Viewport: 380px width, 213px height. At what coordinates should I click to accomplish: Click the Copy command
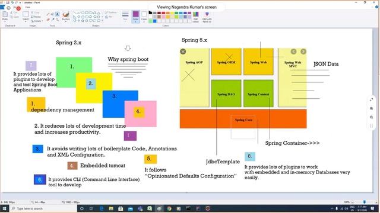14,17
